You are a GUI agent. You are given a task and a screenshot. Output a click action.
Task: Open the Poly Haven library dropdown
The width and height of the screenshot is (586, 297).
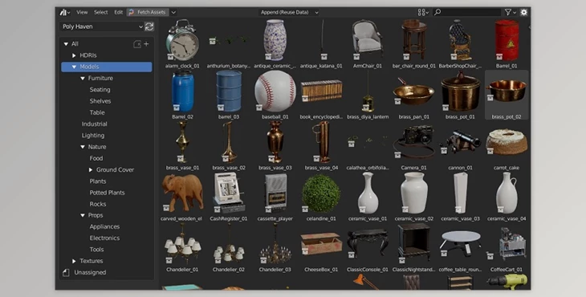pyautogui.click(x=102, y=26)
